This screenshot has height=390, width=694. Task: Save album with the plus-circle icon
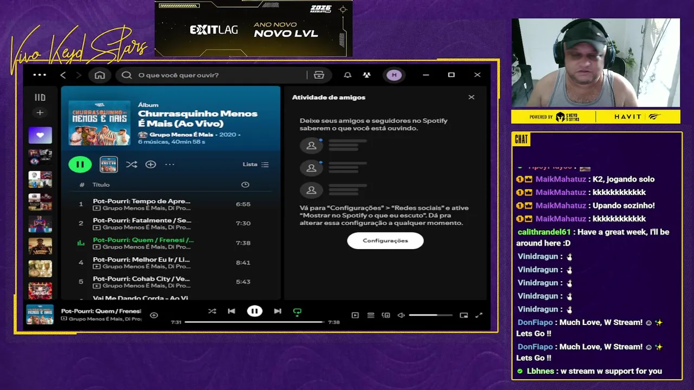tap(151, 164)
